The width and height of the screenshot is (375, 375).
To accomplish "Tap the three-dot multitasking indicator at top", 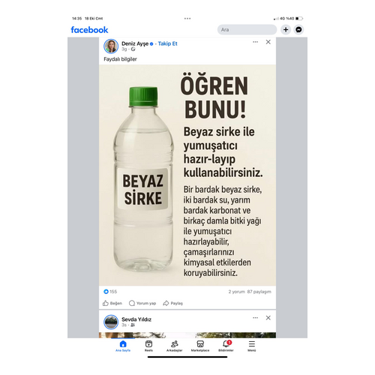I will (187, 19).
